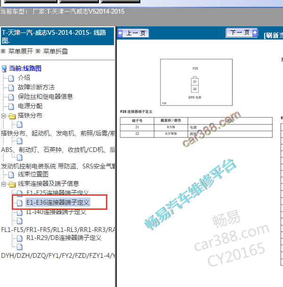Click page icon above FL1-FL5/FR1-FR5 entry
This screenshot has width=283, height=287.
tap(20, 221)
